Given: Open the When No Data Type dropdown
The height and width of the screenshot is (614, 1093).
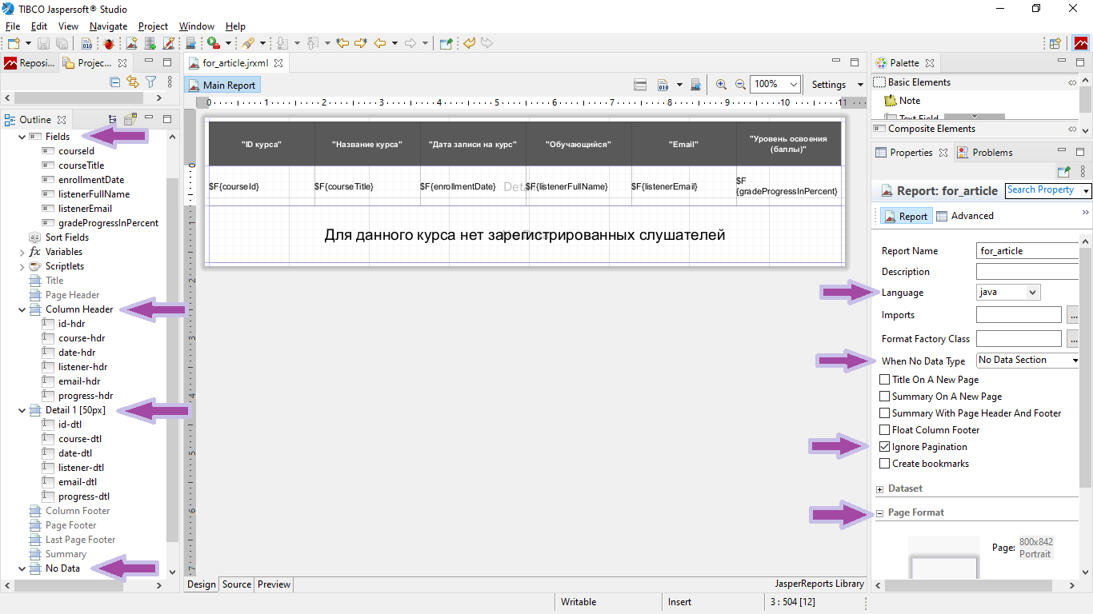Looking at the screenshot, I should click(1028, 361).
